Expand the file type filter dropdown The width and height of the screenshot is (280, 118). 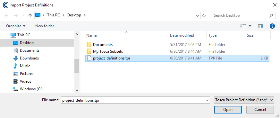244,100
